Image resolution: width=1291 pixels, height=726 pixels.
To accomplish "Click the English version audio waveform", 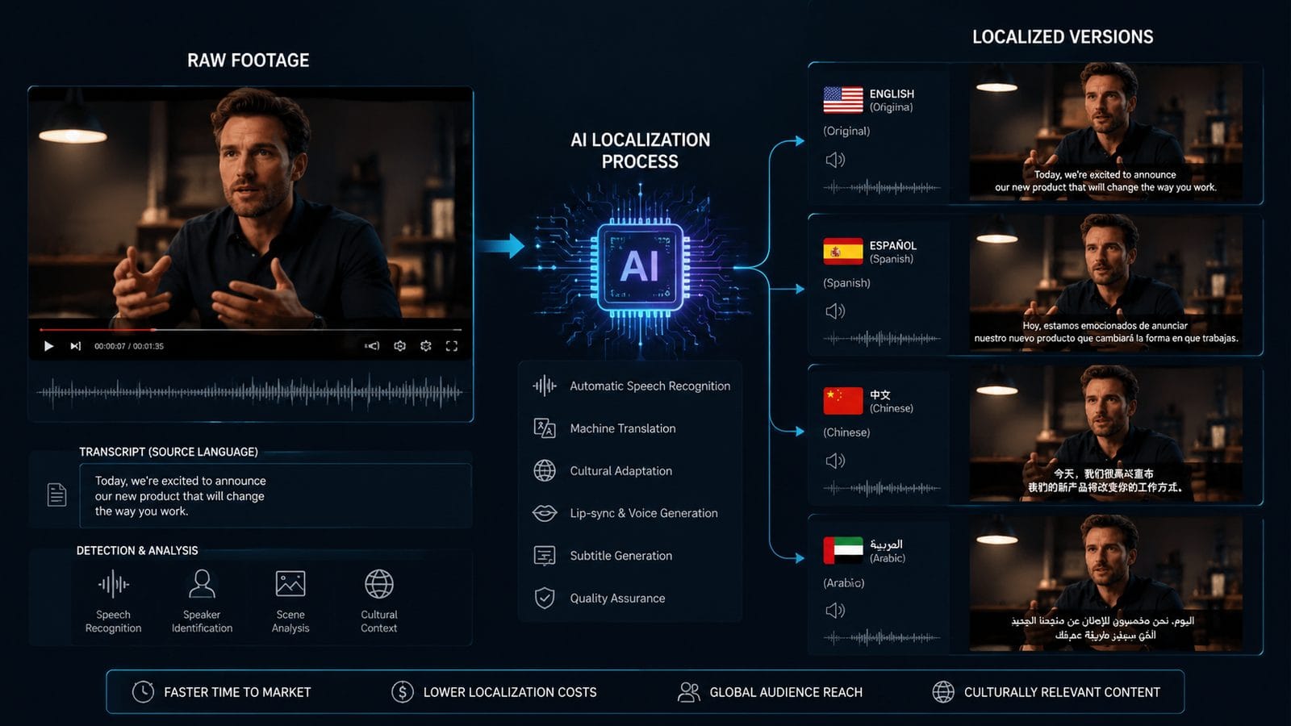I will tap(882, 187).
